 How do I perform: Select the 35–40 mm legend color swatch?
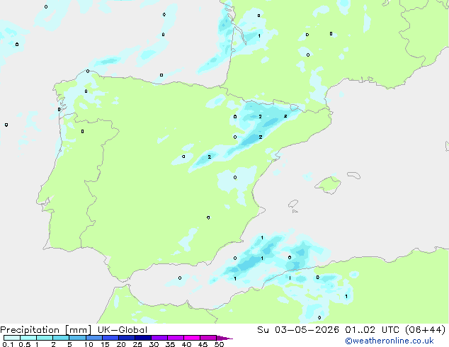pyautogui.click(x=175, y=338)
